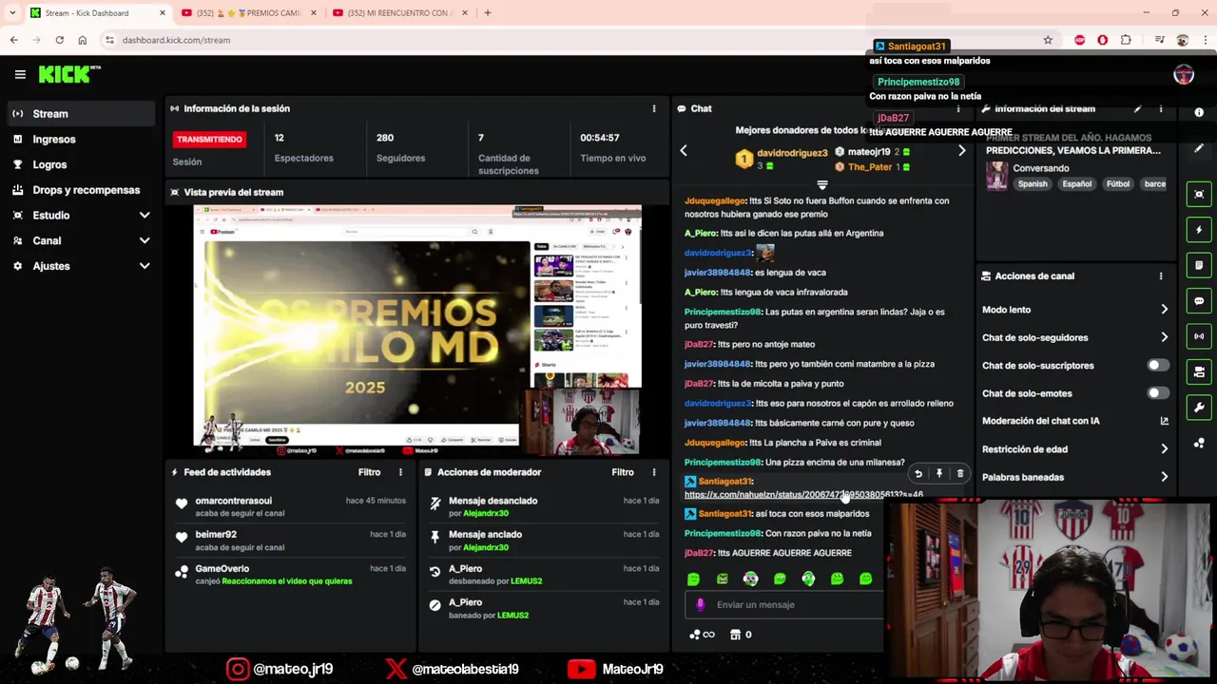Show previous top donors with left arrow
The width and height of the screenshot is (1217, 684).
tap(683, 151)
